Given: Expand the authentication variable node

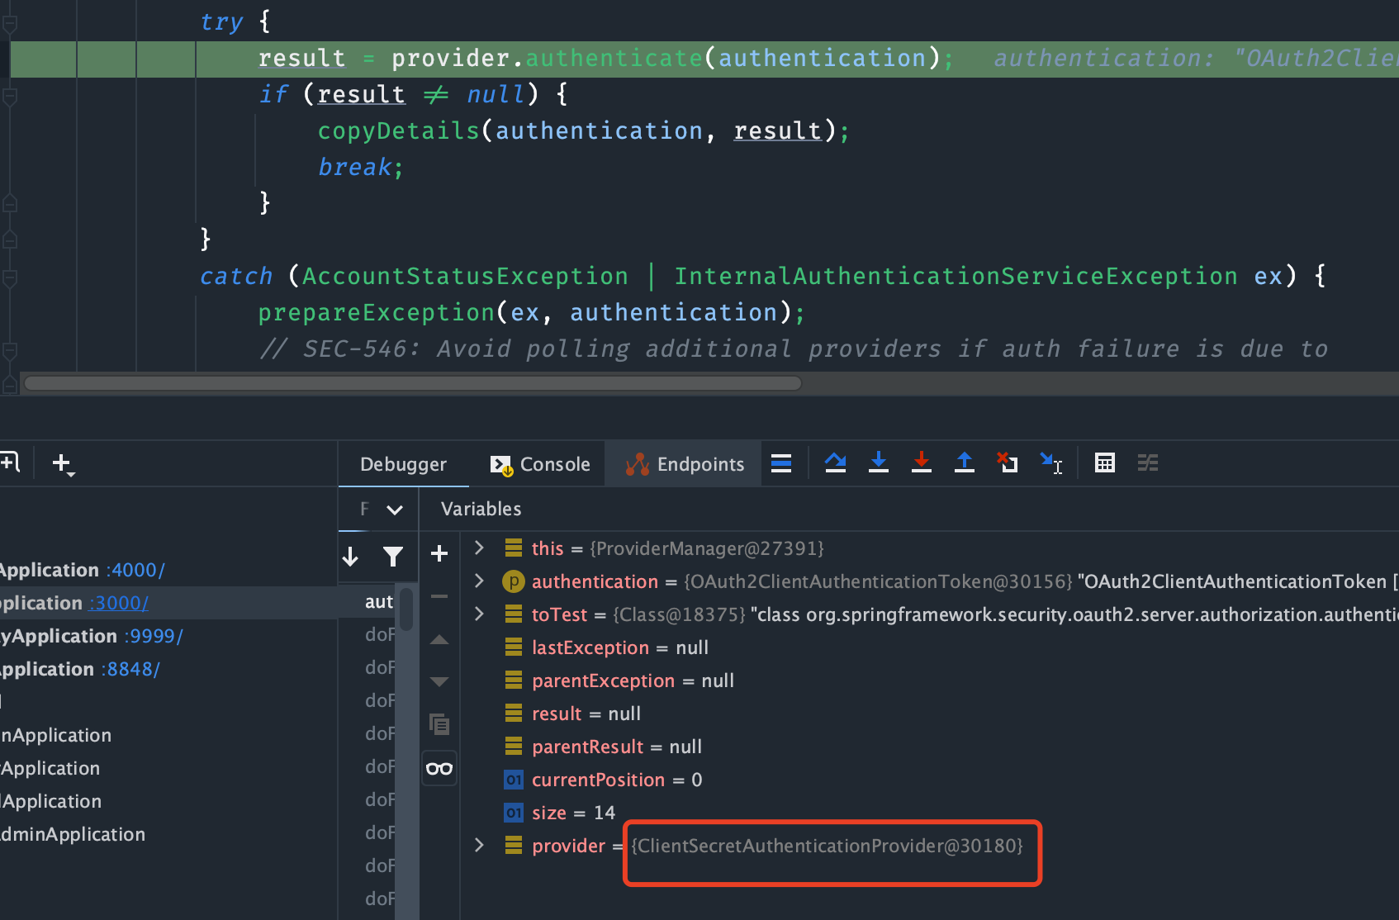Looking at the screenshot, I should point(479,581).
